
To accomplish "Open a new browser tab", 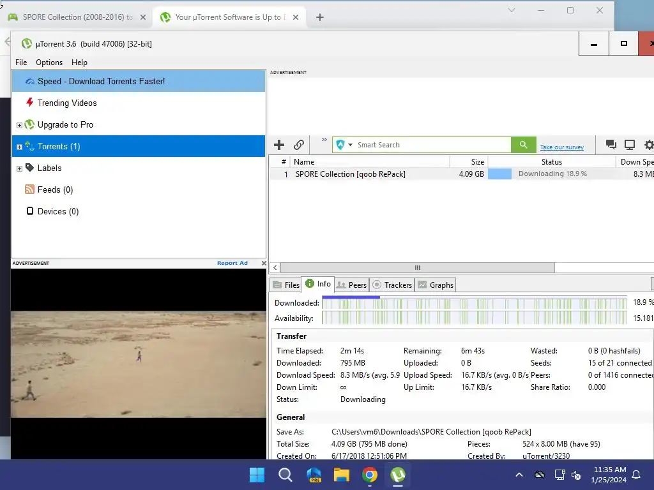I will point(319,17).
